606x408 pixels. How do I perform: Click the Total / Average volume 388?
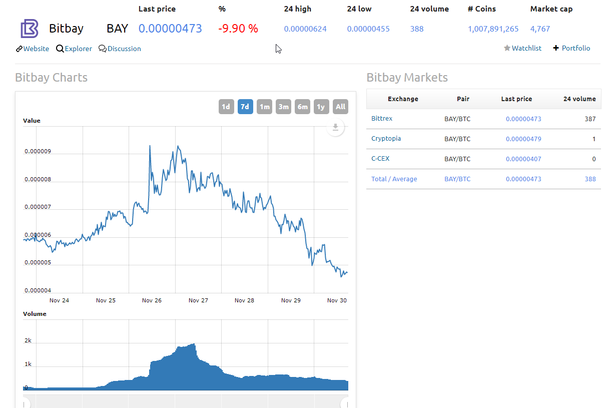(x=590, y=179)
